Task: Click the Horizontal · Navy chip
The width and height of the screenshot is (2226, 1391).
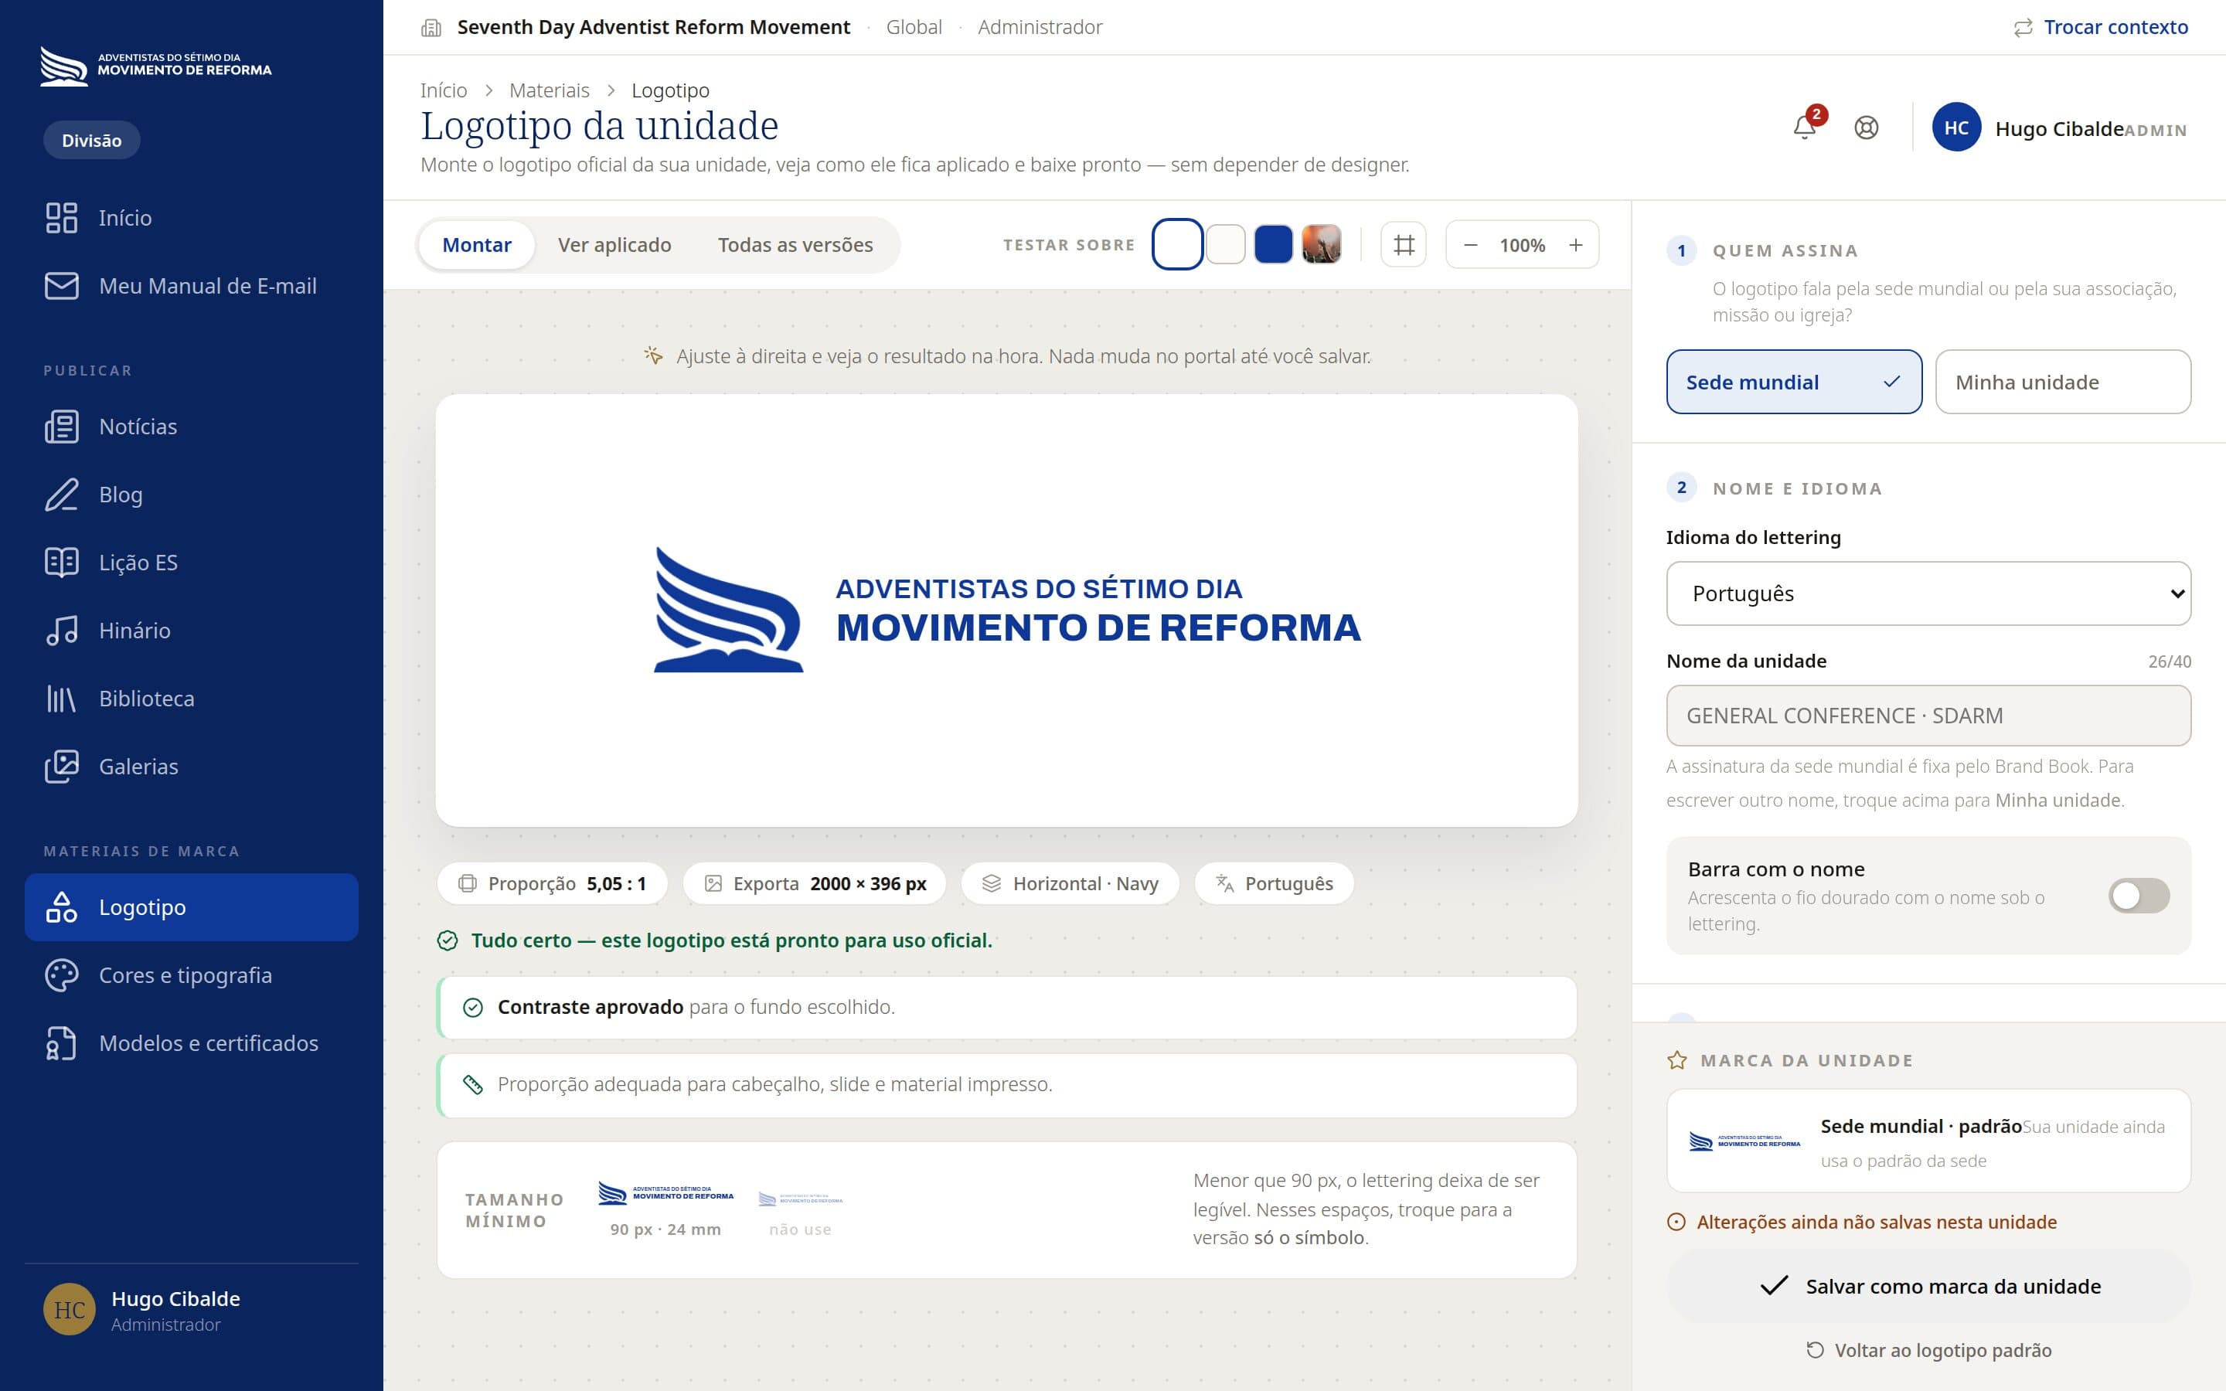Action: coord(1070,883)
